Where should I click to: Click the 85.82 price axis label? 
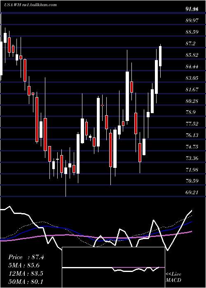[192, 55]
